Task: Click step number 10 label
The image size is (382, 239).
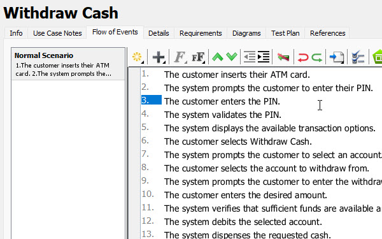Action: point(148,194)
